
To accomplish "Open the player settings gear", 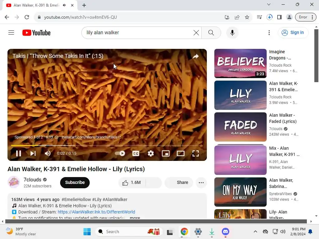I will tap(151, 153).
